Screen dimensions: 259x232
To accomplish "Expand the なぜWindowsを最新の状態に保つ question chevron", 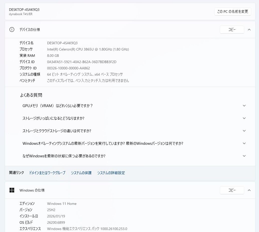I will (x=244, y=156).
